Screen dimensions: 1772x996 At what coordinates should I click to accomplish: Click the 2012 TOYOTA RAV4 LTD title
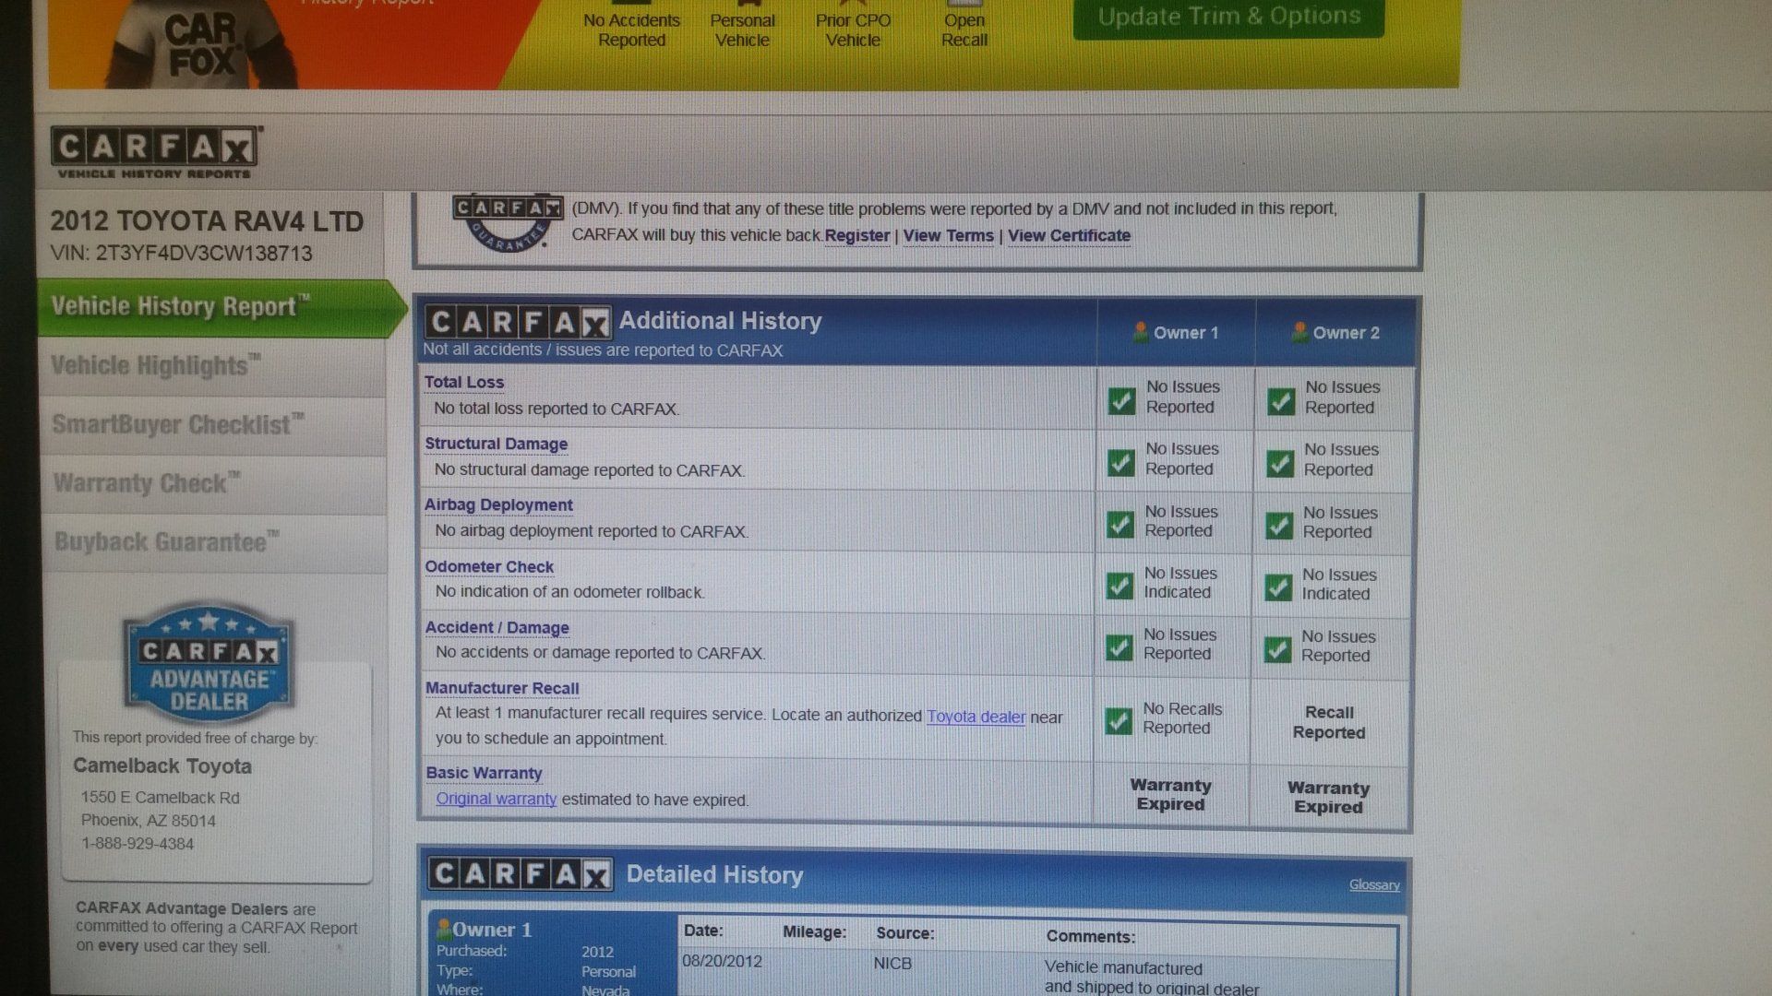[x=207, y=221]
